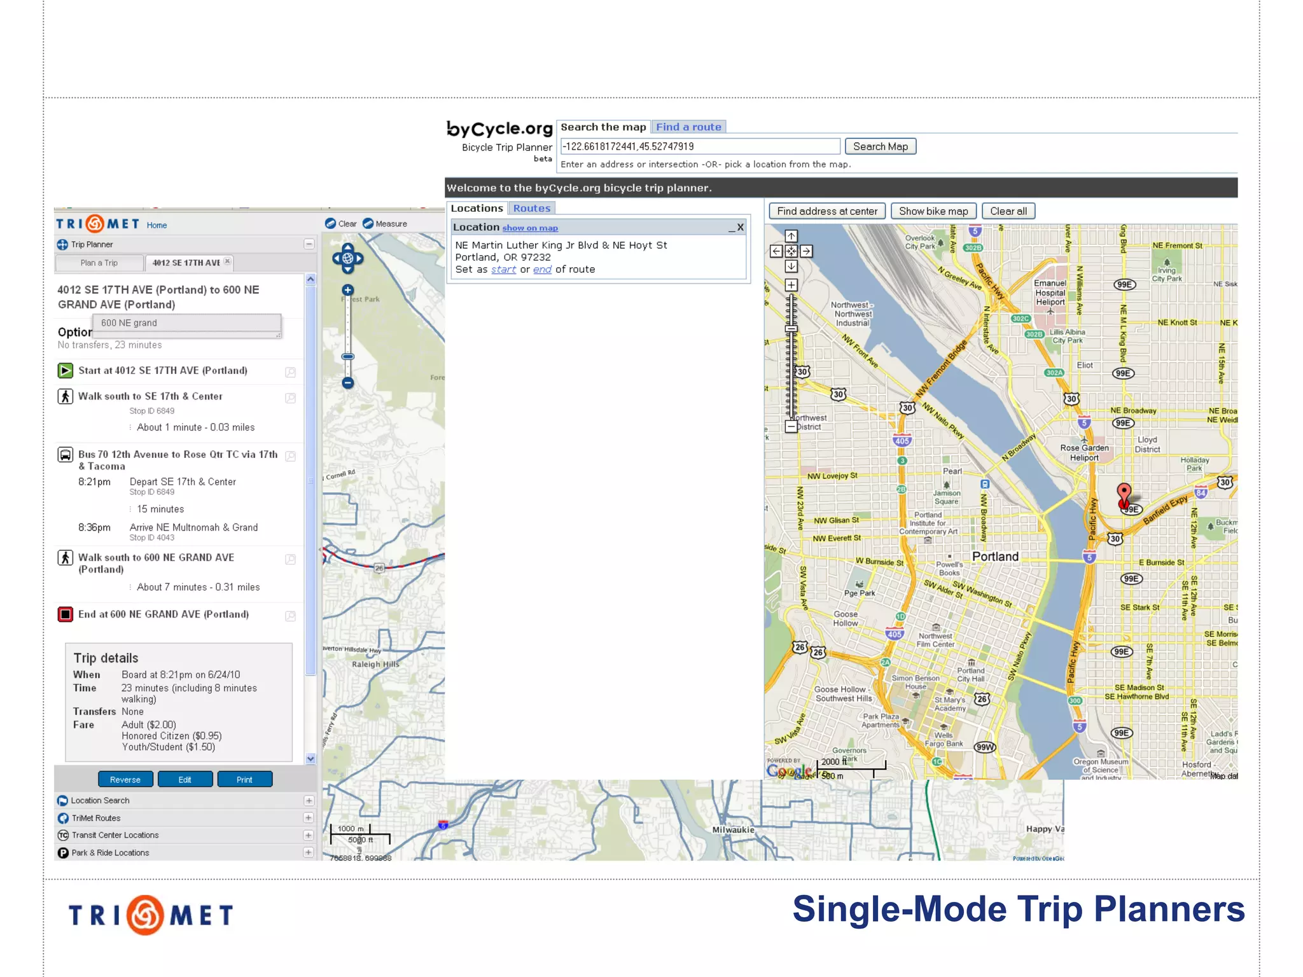Set location as end of route

point(542,270)
